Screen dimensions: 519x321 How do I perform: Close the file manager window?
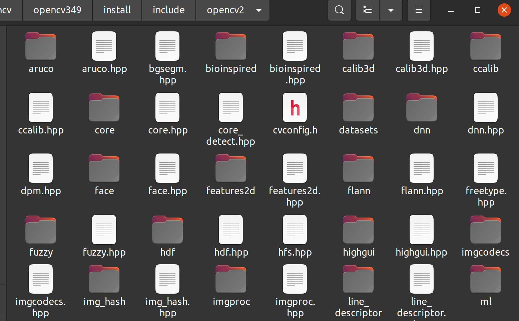504,10
